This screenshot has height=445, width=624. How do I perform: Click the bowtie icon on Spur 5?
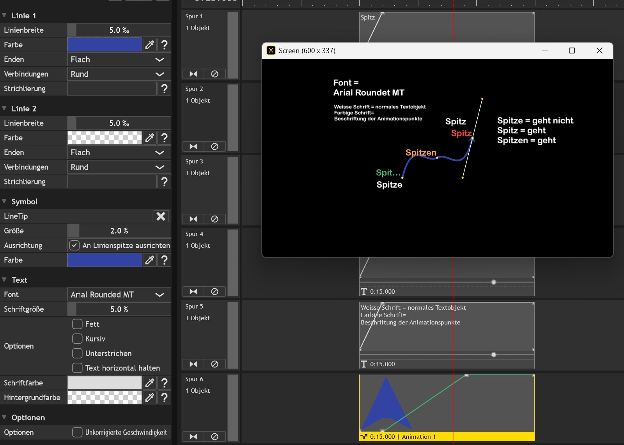(193, 364)
